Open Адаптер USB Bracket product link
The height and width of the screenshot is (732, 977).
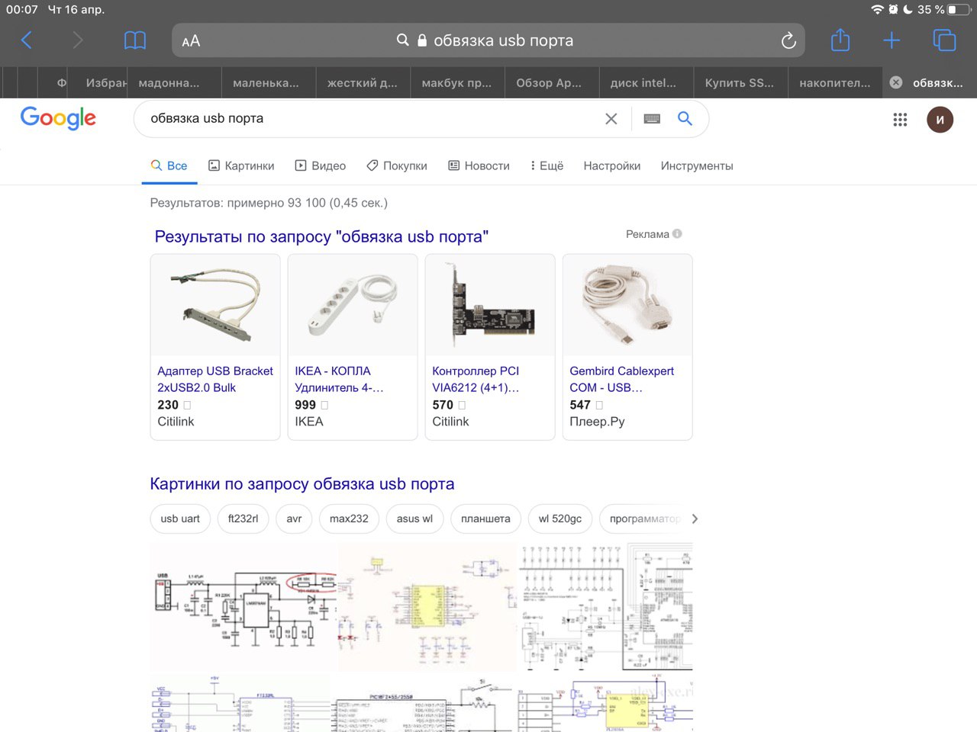214,379
